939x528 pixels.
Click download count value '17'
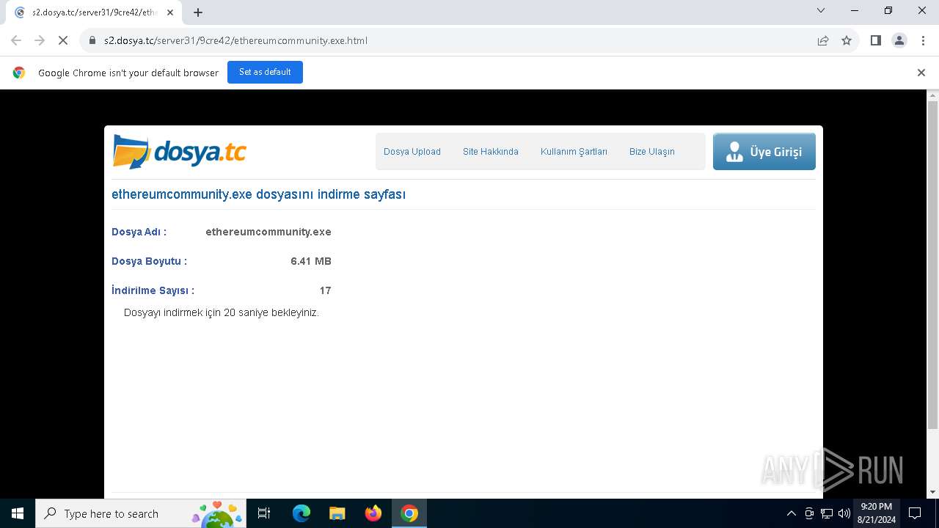[325, 290]
